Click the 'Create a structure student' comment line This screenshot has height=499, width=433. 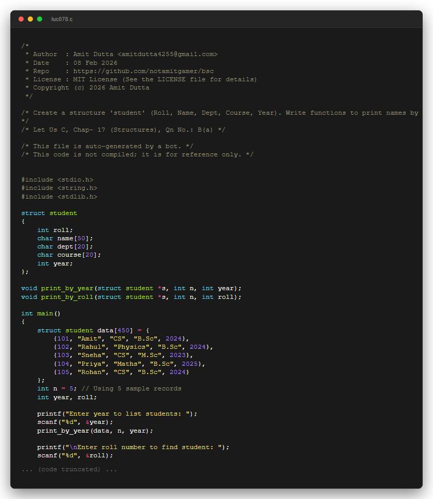220,113
